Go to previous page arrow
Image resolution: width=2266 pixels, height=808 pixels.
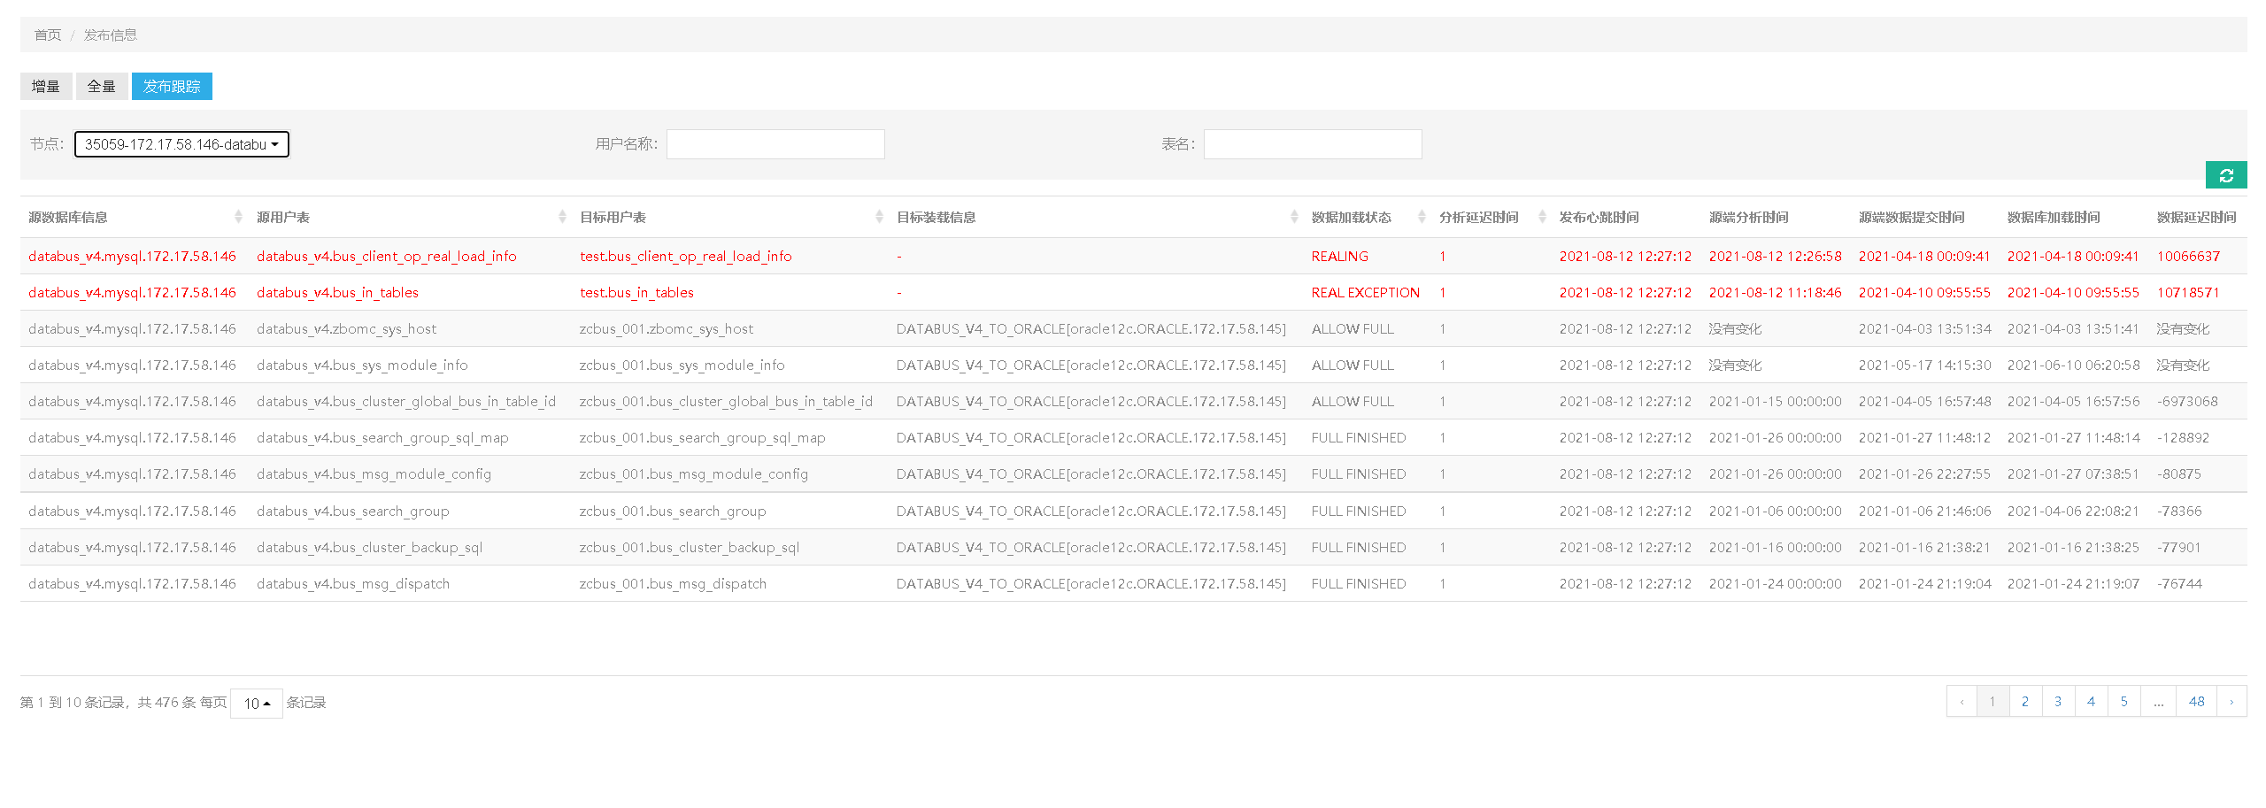(1962, 702)
